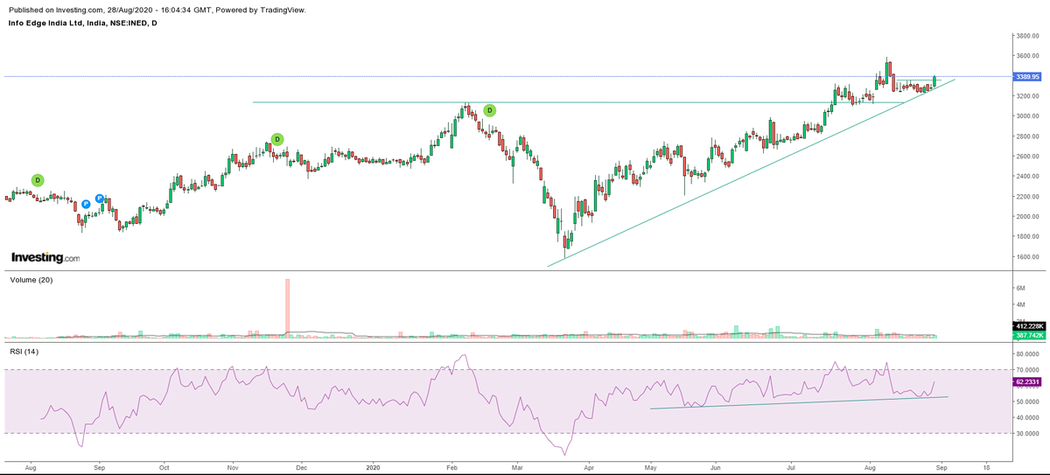Click the RSI (14) indicator label

[x=24, y=352]
